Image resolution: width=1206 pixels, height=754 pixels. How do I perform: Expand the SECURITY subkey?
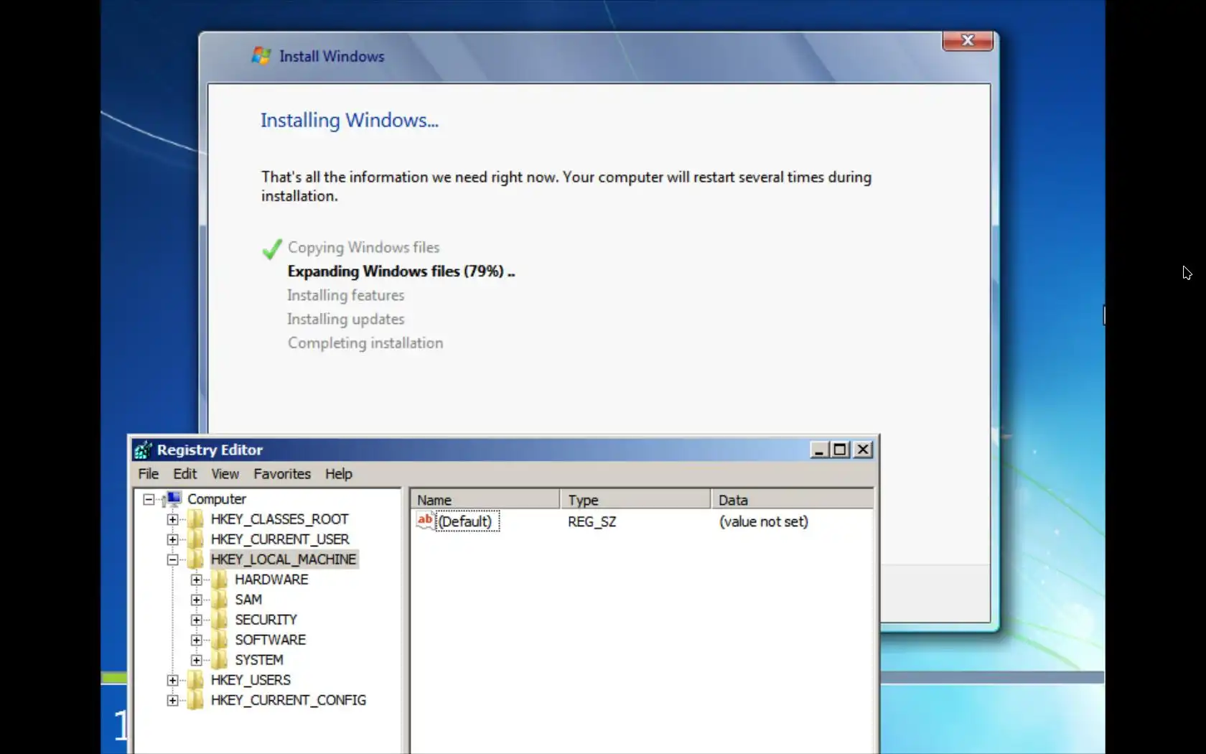pyautogui.click(x=196, y=620)
